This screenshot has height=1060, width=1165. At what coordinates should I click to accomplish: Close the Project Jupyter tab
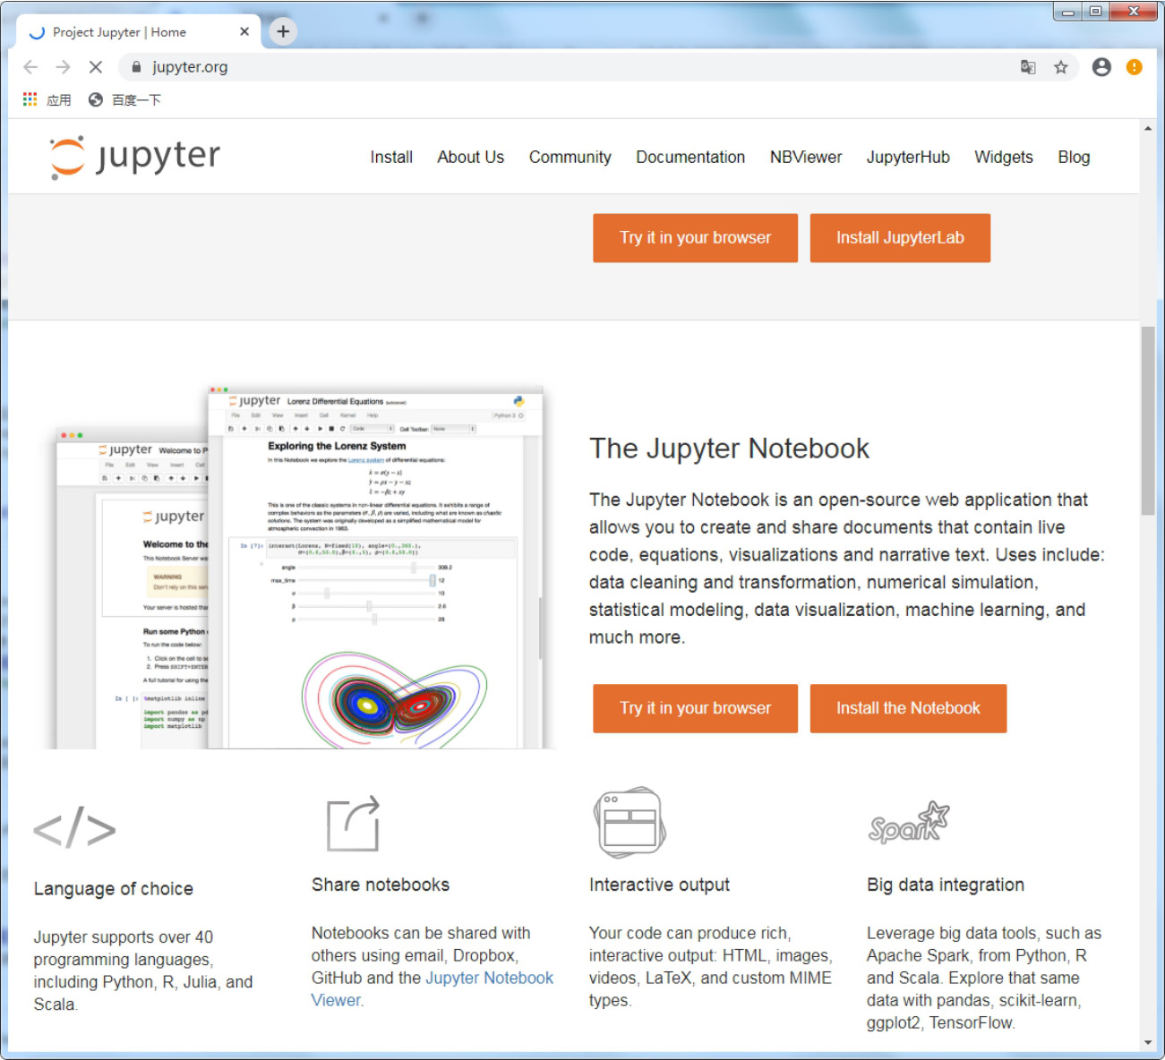pos(244,31)
